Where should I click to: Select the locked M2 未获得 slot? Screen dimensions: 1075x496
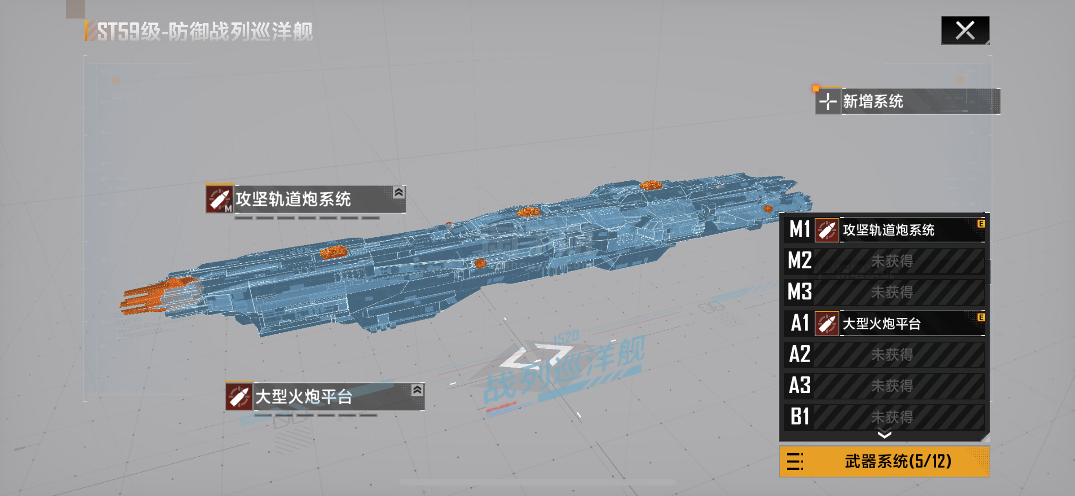tap(884, 261)
